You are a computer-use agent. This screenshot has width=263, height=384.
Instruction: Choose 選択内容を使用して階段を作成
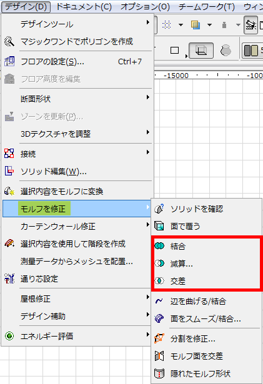point(73,244)
